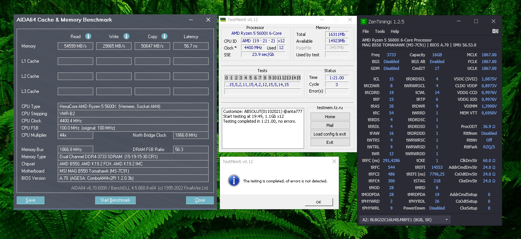
Task: Click the TestMem5 Time value 1:21.00
Action: (x=337, y=78)
